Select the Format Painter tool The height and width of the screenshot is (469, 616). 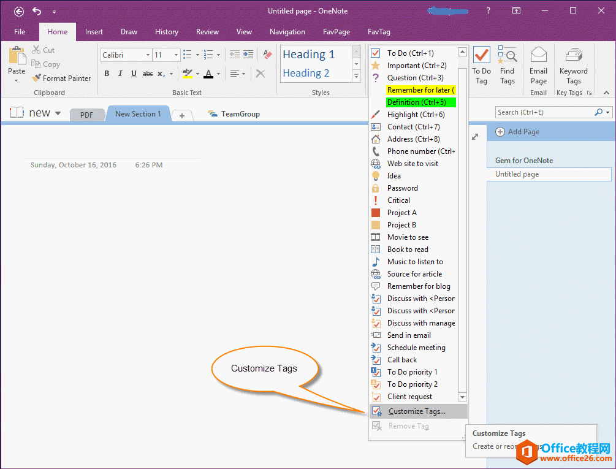[x=61, y=78]
